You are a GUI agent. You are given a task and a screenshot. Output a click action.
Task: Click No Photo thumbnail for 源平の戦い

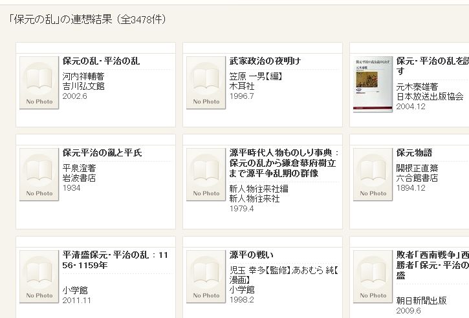point(206,277)
